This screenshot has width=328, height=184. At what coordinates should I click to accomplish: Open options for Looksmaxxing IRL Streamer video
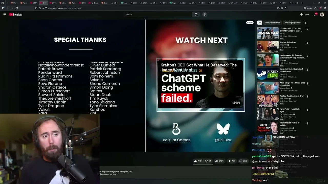(x=307, y=56)
